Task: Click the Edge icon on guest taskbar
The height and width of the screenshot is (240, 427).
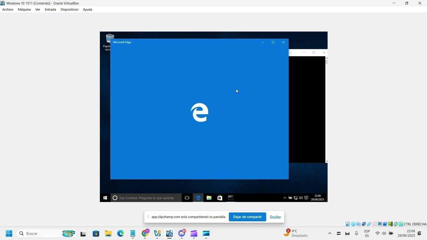Action: point(198,198)
